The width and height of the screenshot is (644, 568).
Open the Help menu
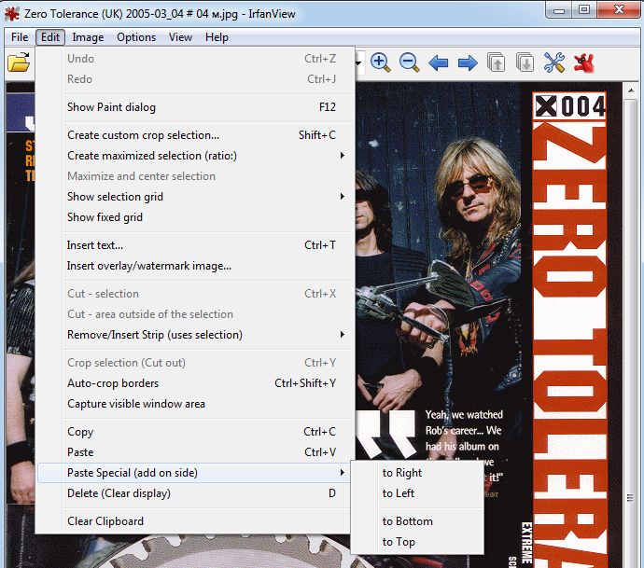pyautogui.click(x=217, y=37)
